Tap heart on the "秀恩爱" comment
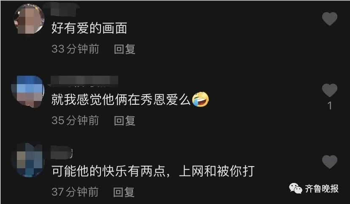Image resolution: width=350 pixels, height=204 pixels. 330,90
